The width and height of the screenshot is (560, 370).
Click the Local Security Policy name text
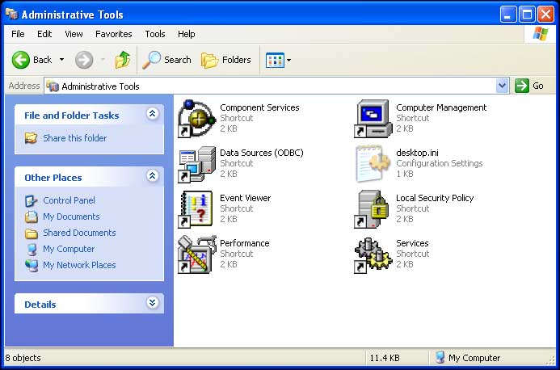435,198
